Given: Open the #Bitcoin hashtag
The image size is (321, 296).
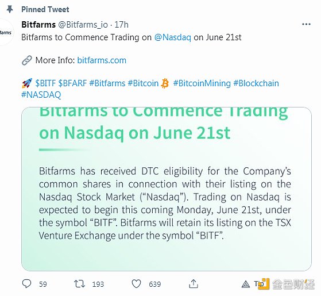Looking at the screenshot, I should click(143, 83).
